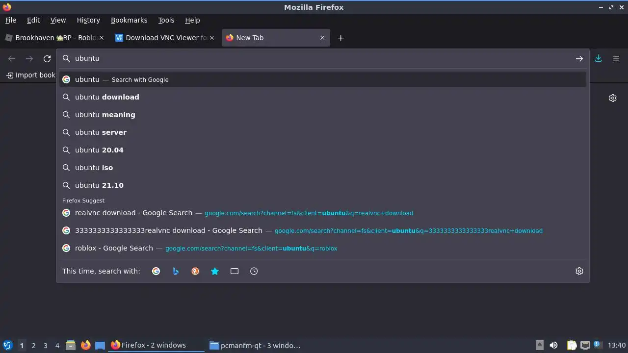Switch to virtual desktop 1

[22, 345]
